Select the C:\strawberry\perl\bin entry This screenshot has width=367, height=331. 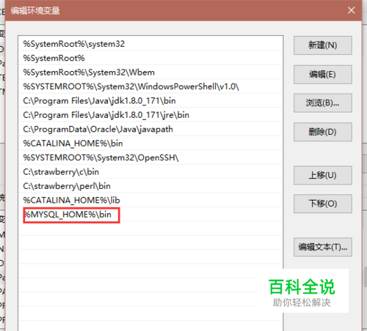click(x=150, y=186)
